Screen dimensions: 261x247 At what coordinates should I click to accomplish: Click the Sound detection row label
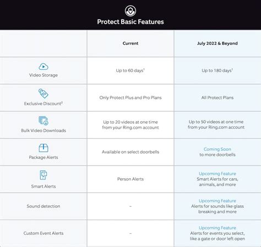pos(44,206)
